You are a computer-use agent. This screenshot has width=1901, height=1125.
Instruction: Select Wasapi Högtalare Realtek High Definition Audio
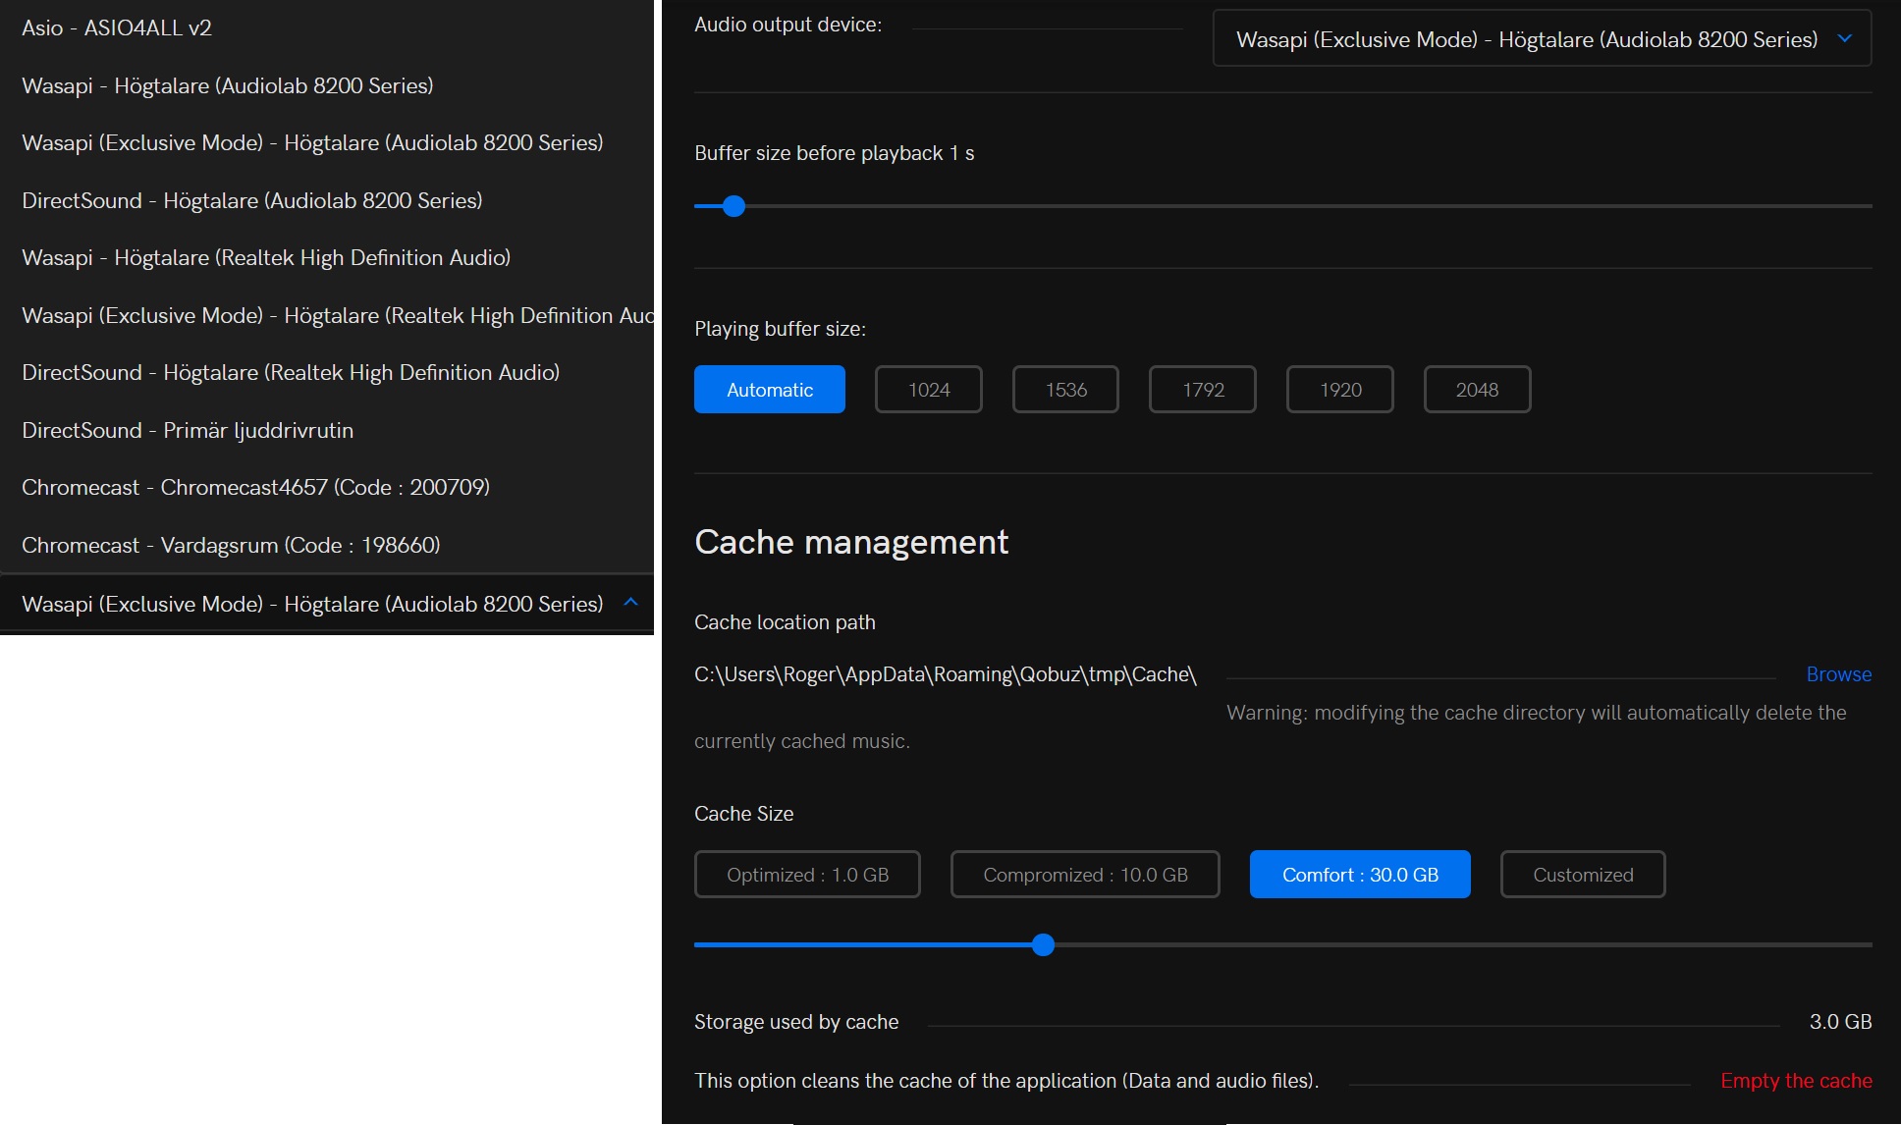[266, 257]
